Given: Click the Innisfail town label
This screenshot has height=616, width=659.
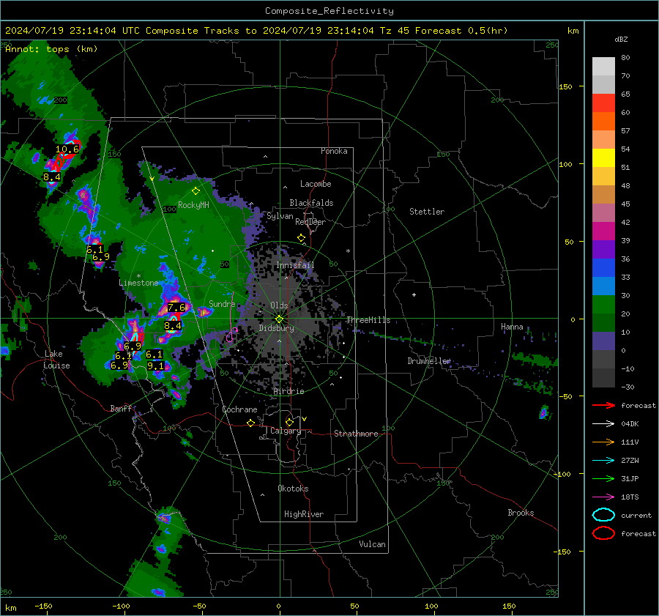Looking at the screenshot, I should tap(295, 265).
